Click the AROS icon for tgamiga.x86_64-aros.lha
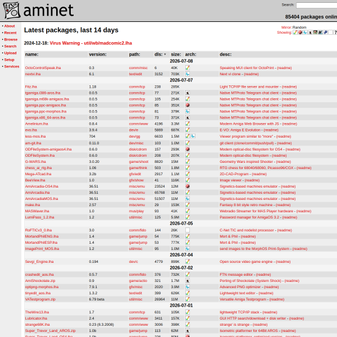Viewport: 337px width, 337px height. pos(188,118)
